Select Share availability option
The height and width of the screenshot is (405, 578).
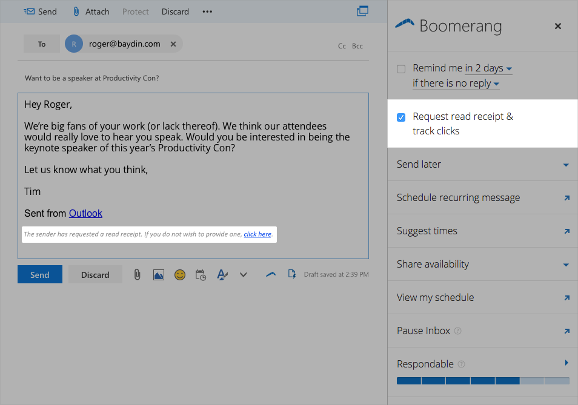(482, 264)
